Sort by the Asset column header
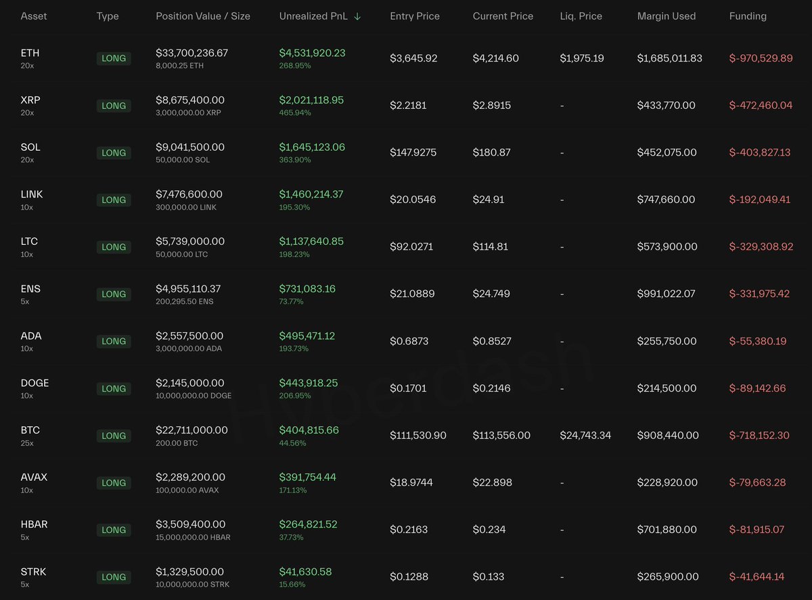Viewport: 812px width, 600px height. [x=34, y=16]
